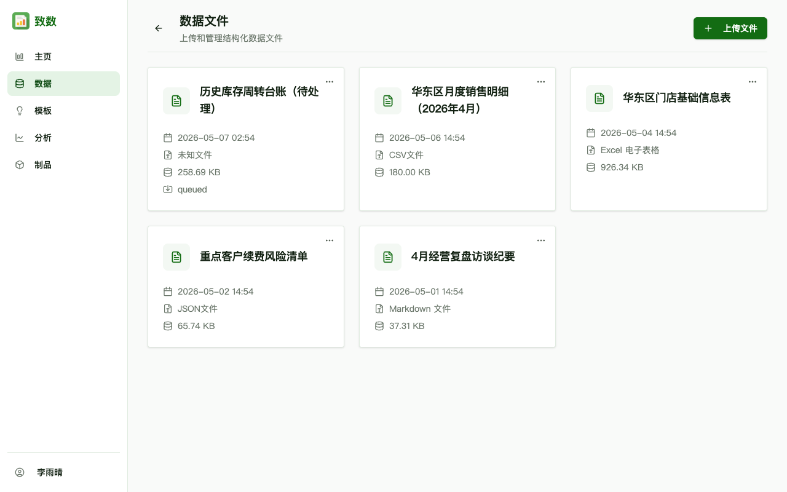Open the 4月经营复盘访谈纪要 title

tap(463, 256)
